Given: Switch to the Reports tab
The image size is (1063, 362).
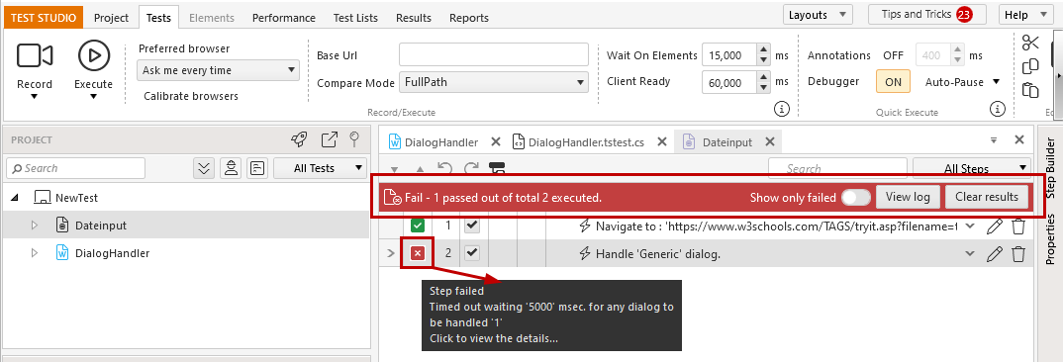Looking at the screenshot, I should tap(468, 18).
